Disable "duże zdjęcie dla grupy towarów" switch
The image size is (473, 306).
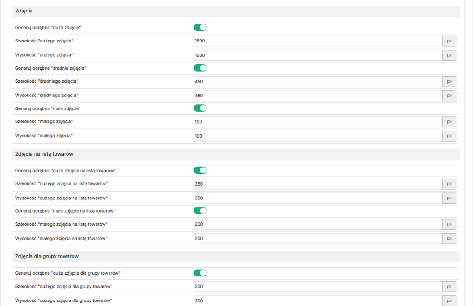[x=200, y=273]
